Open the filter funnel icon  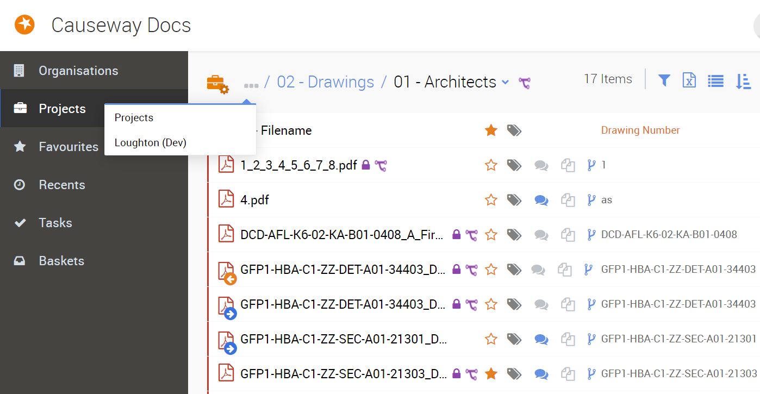pyautogui.click(x=664, y=80)
